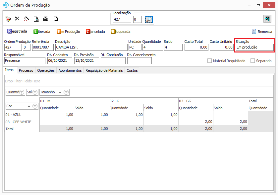This screenshot has height=195, width=278.
Task: Click the Dt. Cadastro field 06/10/2021
Action: (60, 60)
